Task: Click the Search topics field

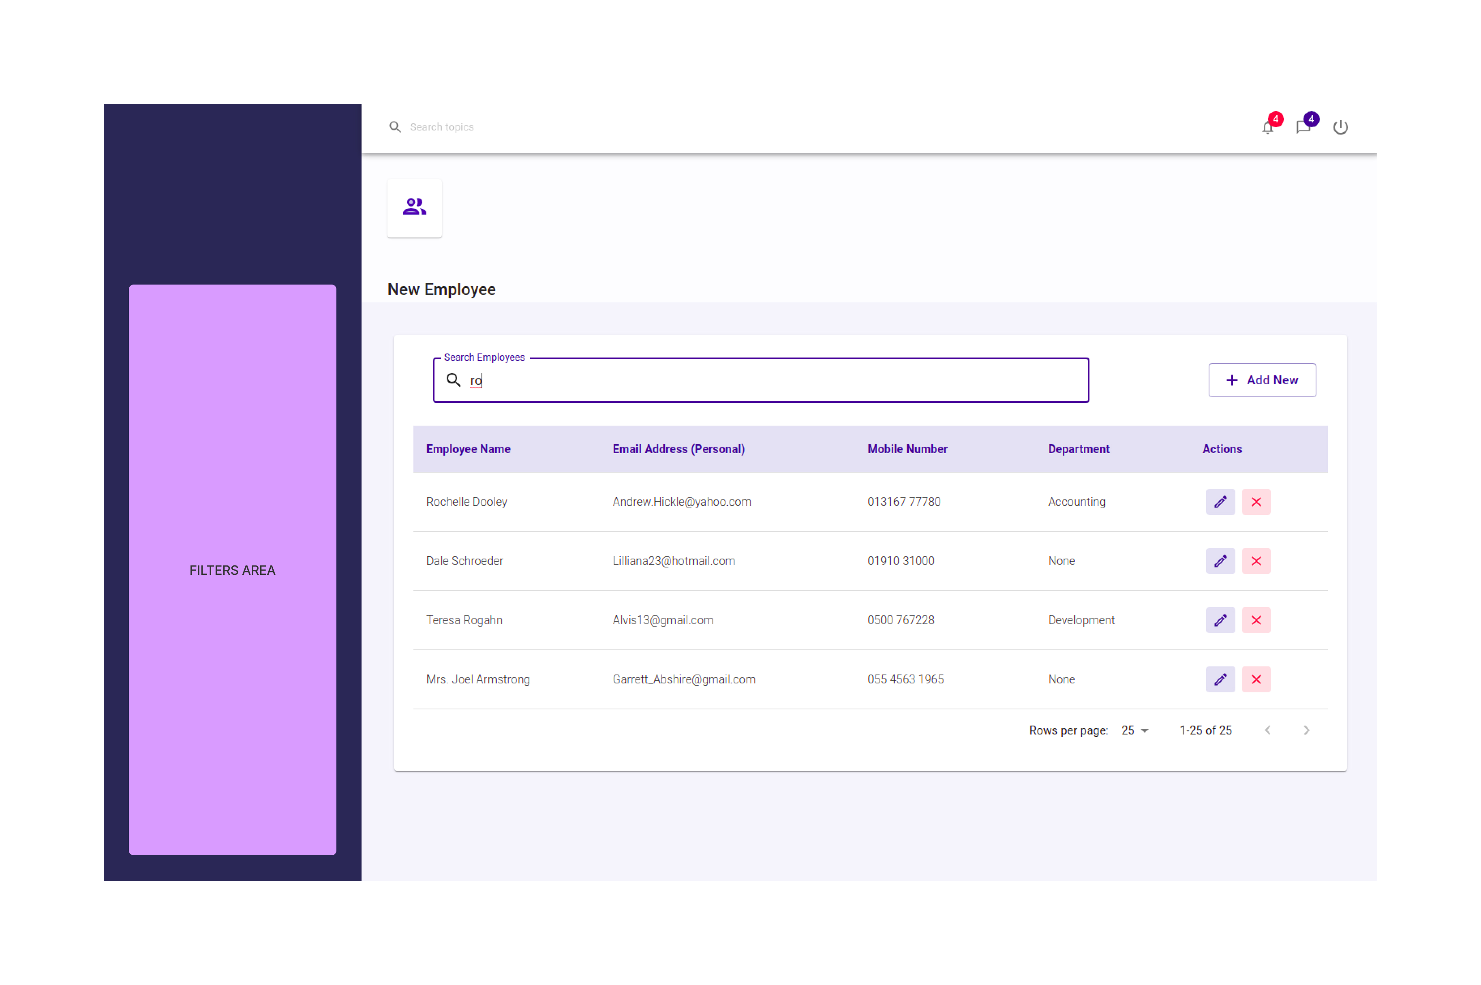Action: coord(441,128)
